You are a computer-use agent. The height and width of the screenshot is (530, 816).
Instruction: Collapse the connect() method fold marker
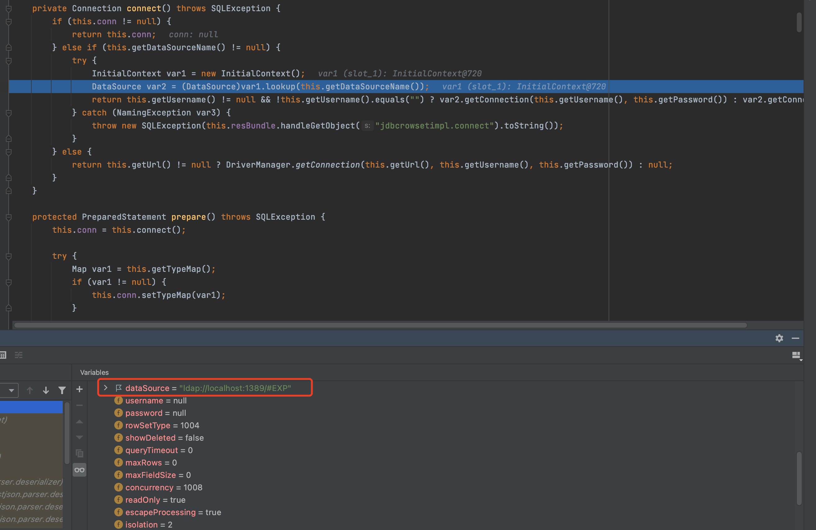9,9
